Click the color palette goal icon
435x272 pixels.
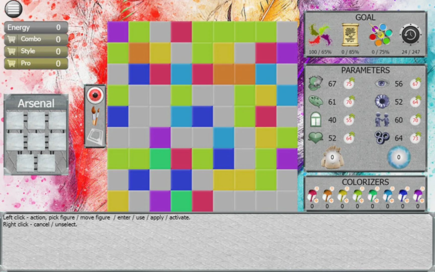click(380, 35)
